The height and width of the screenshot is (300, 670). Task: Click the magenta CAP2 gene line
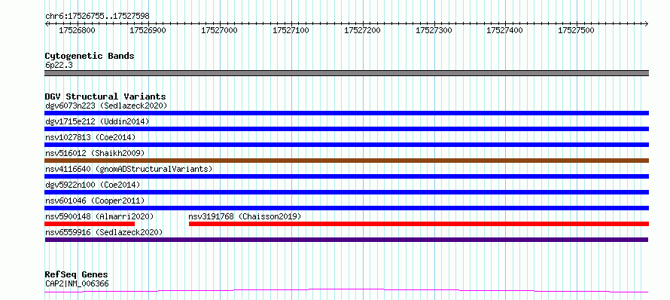346,291
